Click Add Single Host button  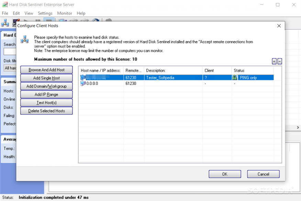46,78
